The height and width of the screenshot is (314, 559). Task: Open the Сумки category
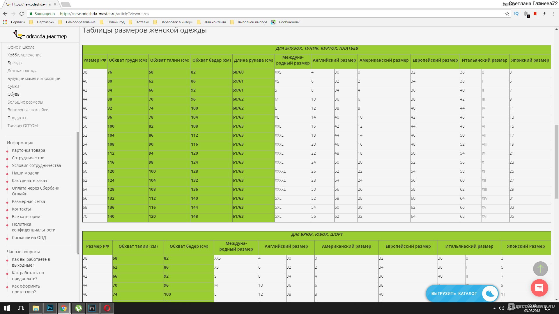coord(13,86)
